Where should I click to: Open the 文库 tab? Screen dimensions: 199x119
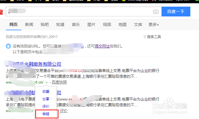138,24
